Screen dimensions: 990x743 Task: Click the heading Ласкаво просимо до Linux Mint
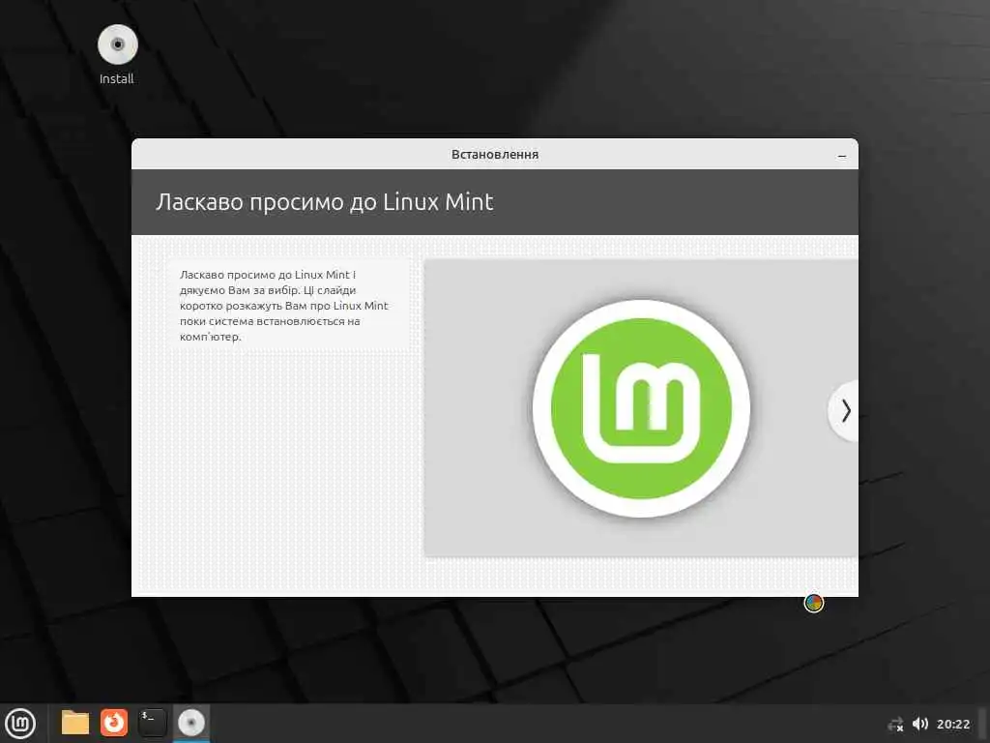pos(325,202)
